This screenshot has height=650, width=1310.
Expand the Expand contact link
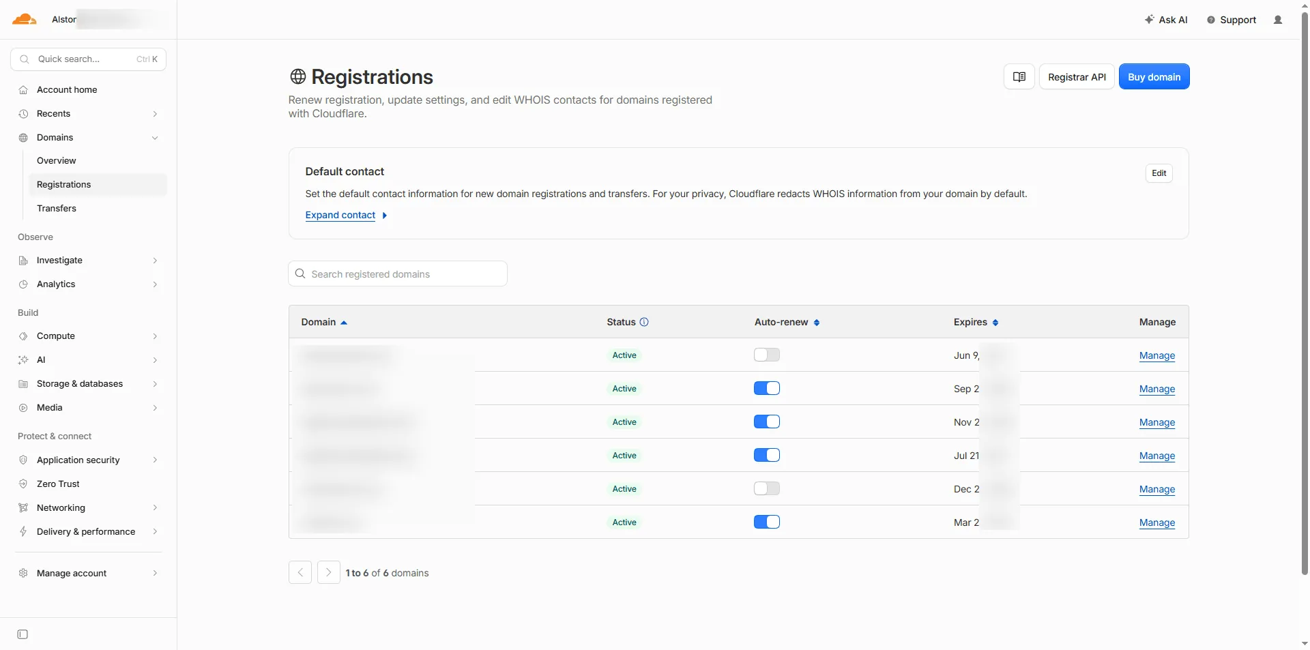[x=346, y=215]
